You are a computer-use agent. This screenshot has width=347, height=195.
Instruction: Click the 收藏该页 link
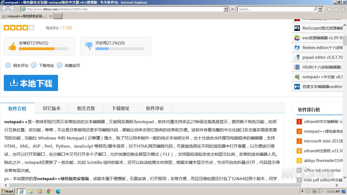[72, 66]
